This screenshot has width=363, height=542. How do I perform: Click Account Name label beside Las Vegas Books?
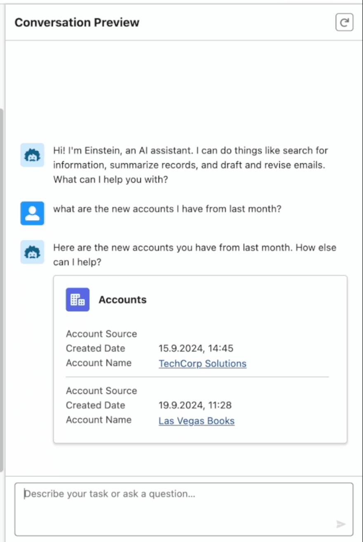click(x=99, y=420)
